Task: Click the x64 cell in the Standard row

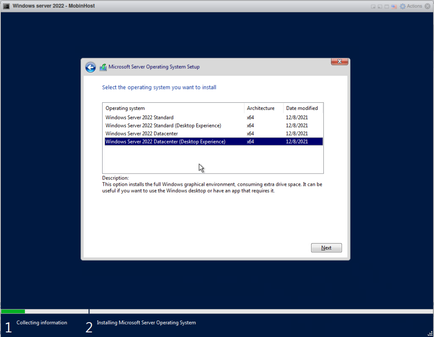Action: pyautogui.click(x=250, y=118)
